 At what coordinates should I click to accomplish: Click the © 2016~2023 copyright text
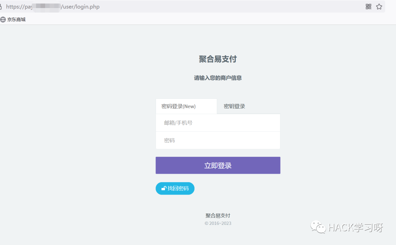point(218,223)
